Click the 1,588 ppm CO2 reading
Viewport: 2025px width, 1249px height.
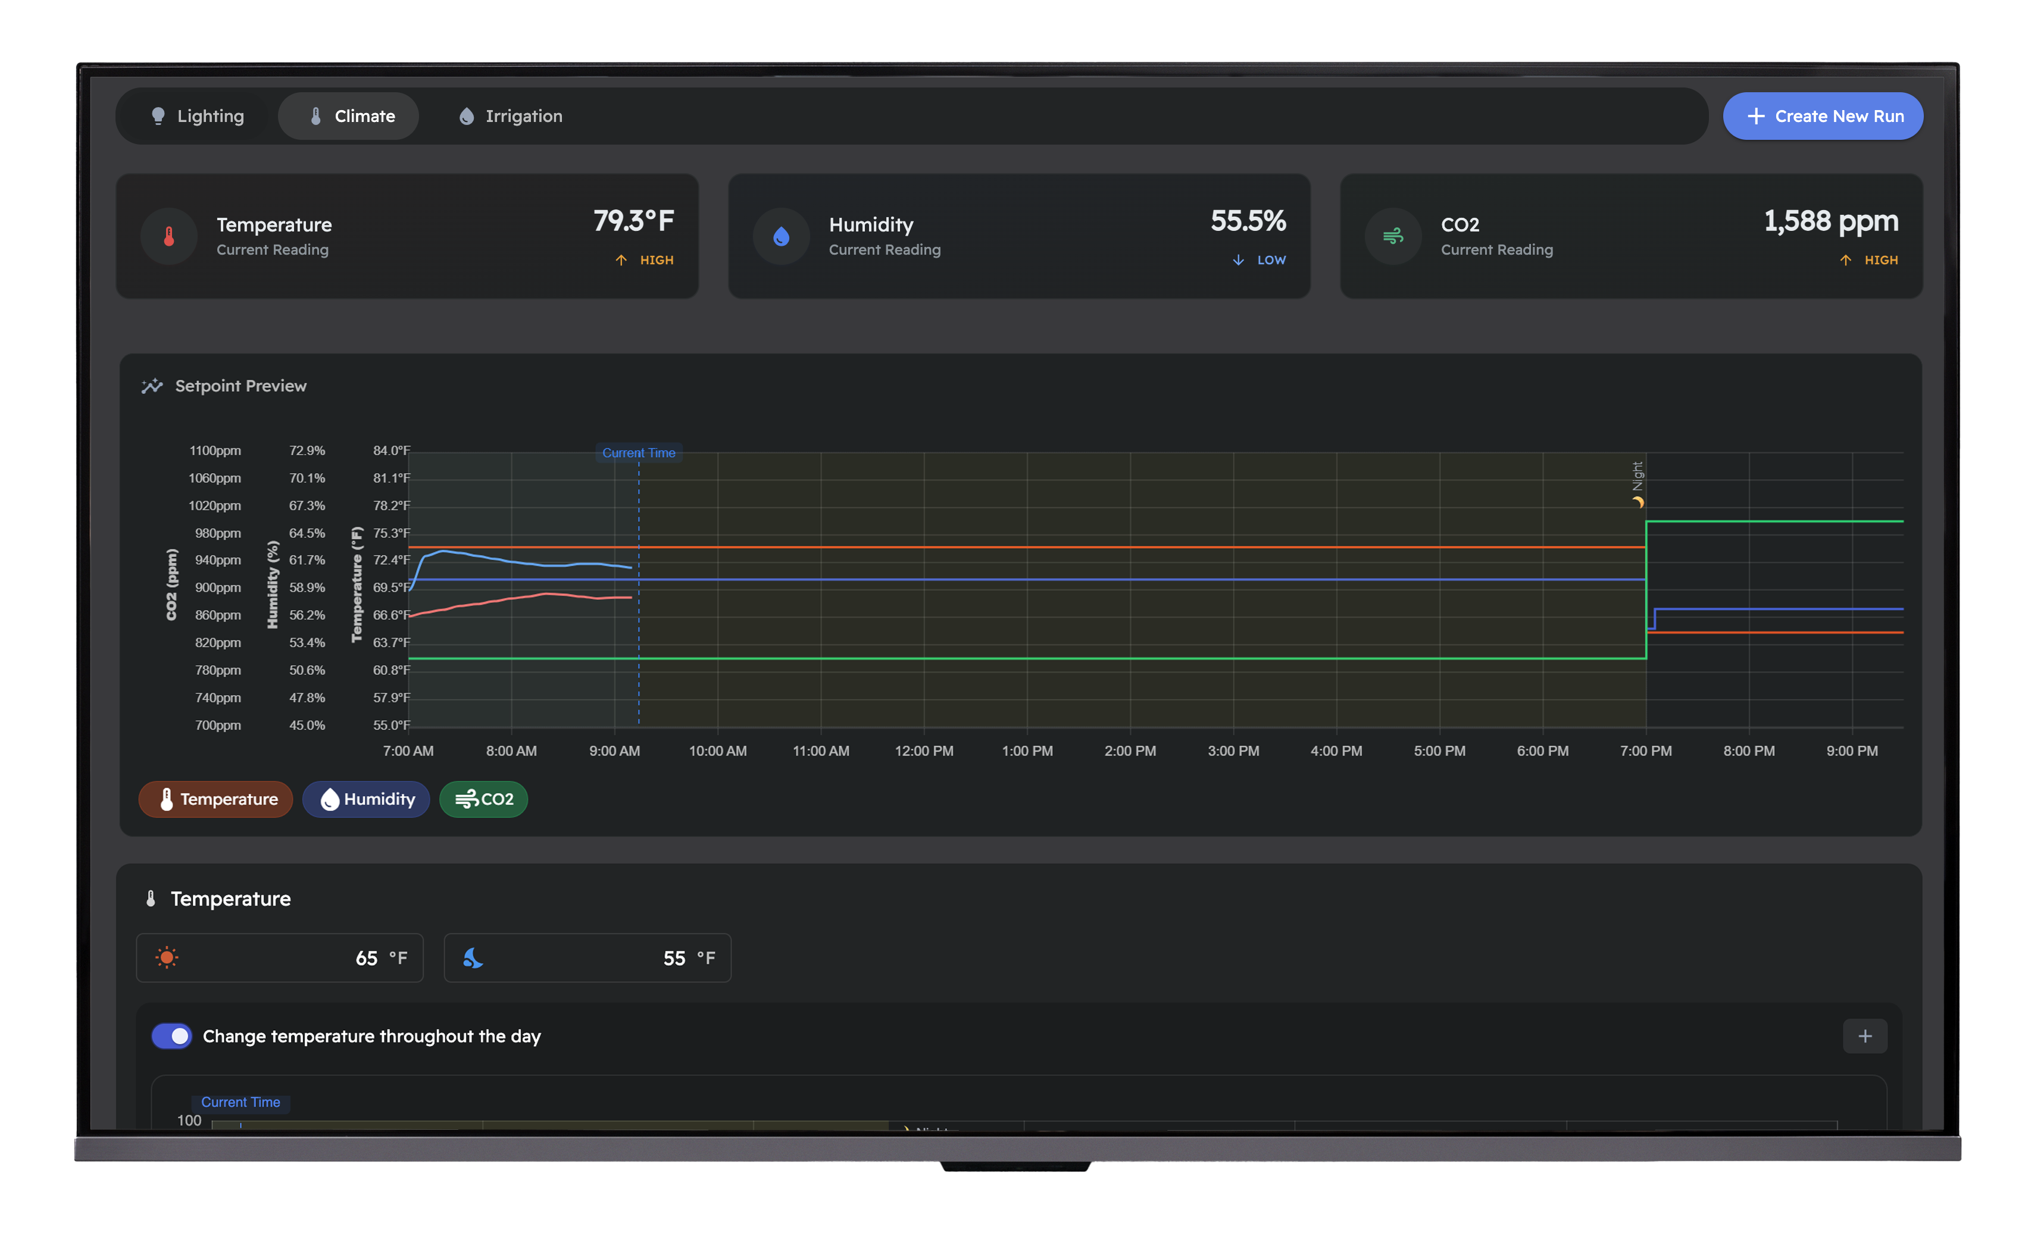click(1831, 221)
